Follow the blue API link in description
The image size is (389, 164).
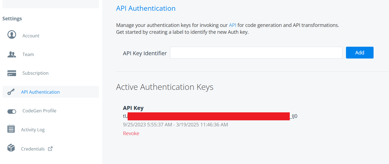[x=232, y=25]
